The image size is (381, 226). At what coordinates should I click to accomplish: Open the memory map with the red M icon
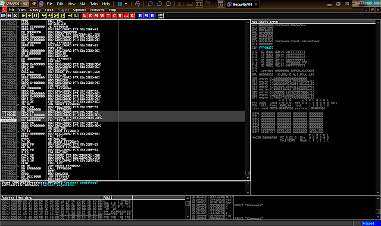pyautogui.click(x=96, y=15)
